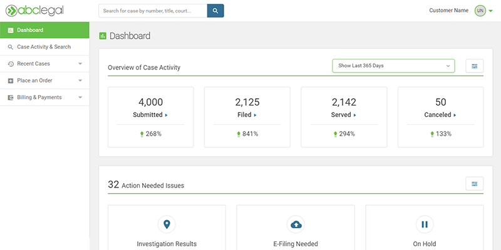This screenshot has height=250, width=501.
Task: Open the Show Last 365 Days dropdown
Action: pyautogui.click(x=393, y=66)
